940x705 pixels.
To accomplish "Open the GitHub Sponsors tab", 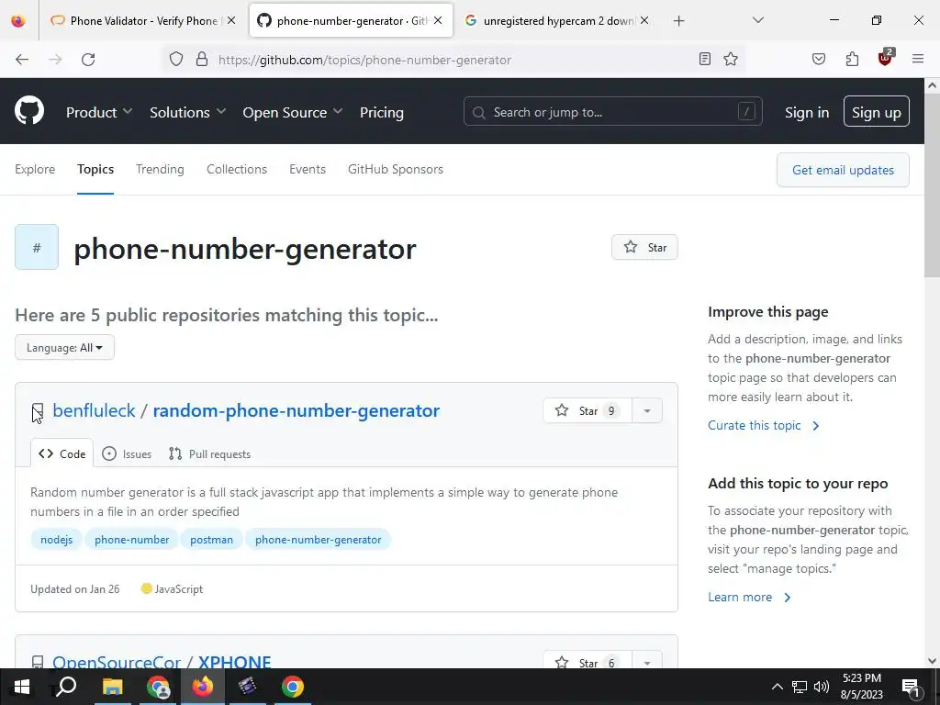I will tap(396, 169).
